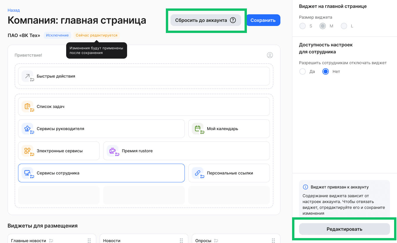The height and width of the screenshot is (243, 397).
Task: Click the Главные новости placement widget
Action: pyautogui.click(x=52, y=238)
